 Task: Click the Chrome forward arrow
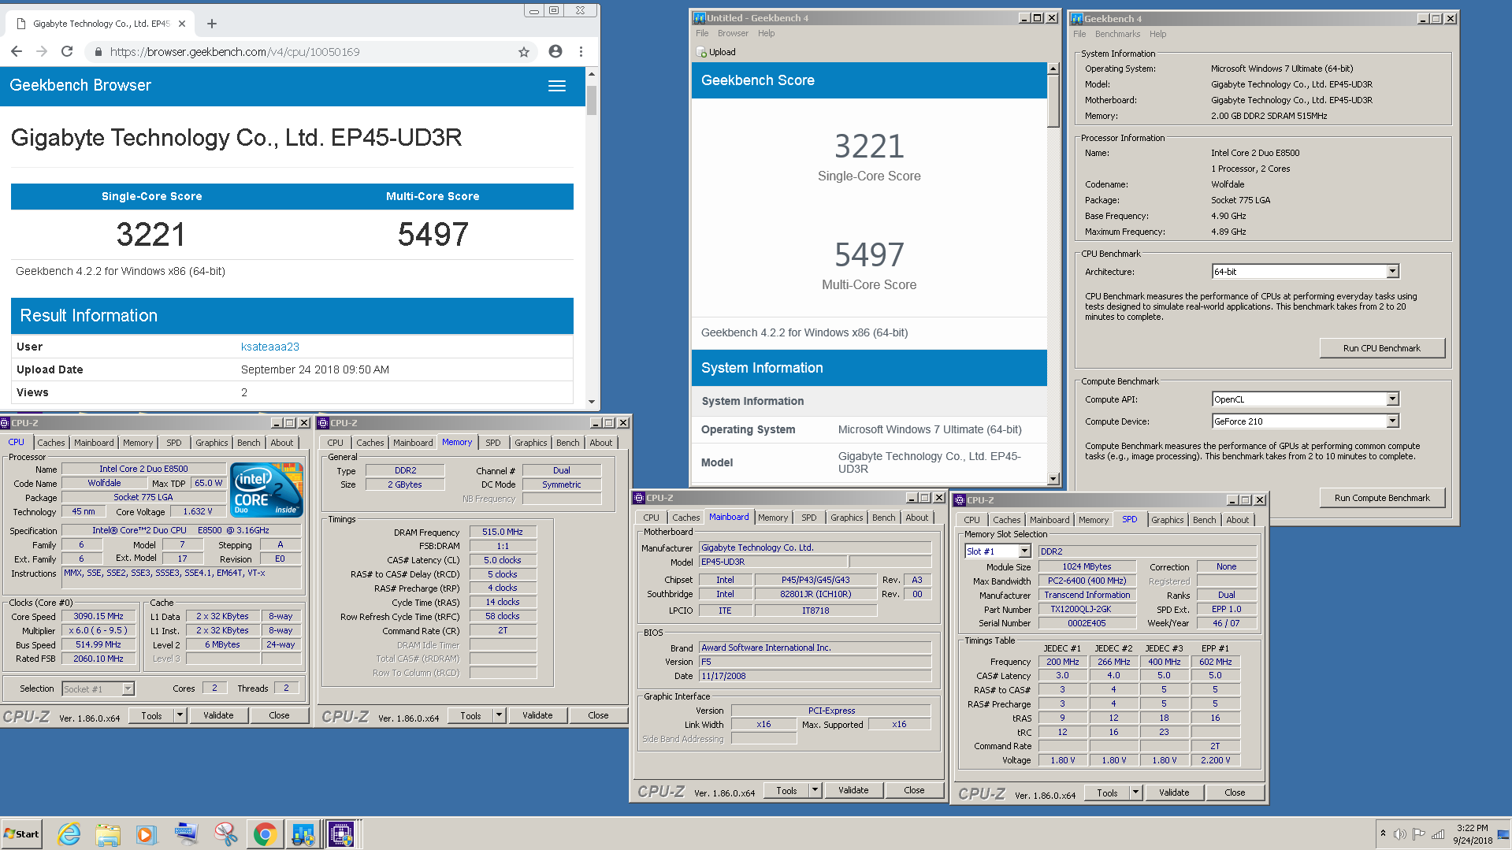[x=42, y=51]
